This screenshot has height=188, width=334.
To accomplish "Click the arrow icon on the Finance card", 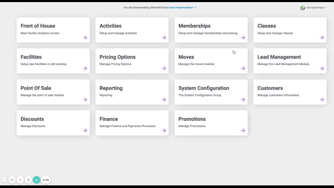I will tap(164, 131).
